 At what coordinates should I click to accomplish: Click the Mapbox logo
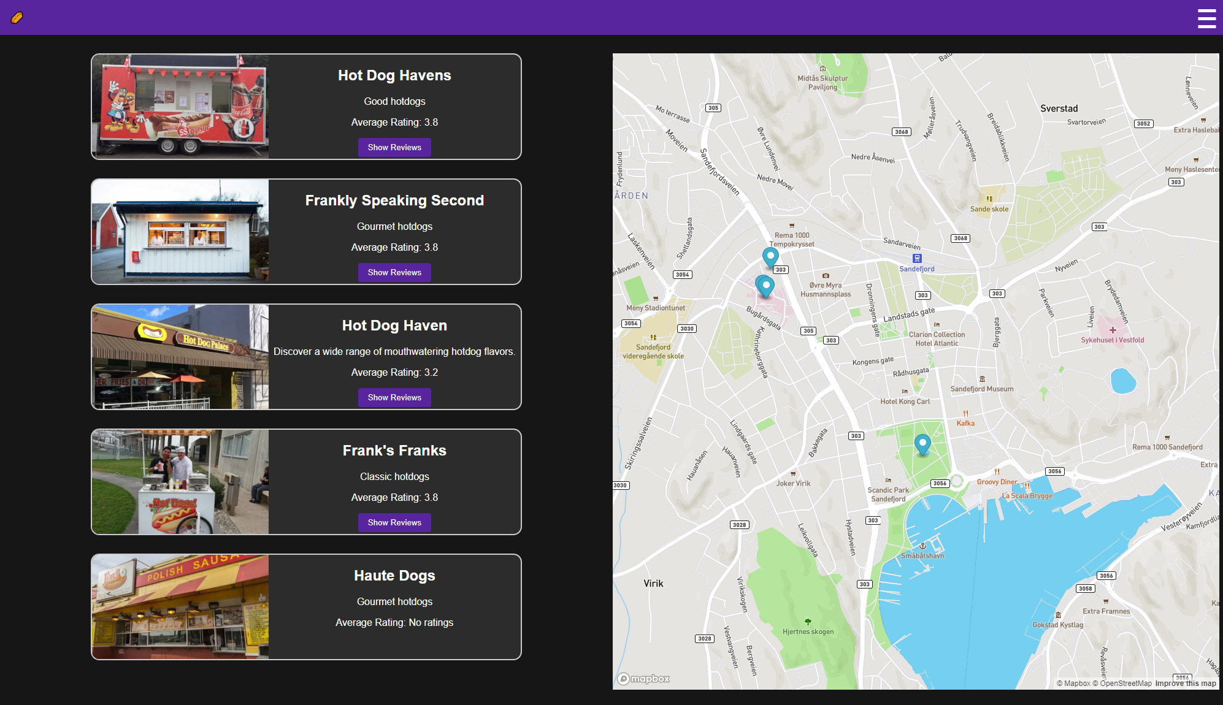point(643,679)
